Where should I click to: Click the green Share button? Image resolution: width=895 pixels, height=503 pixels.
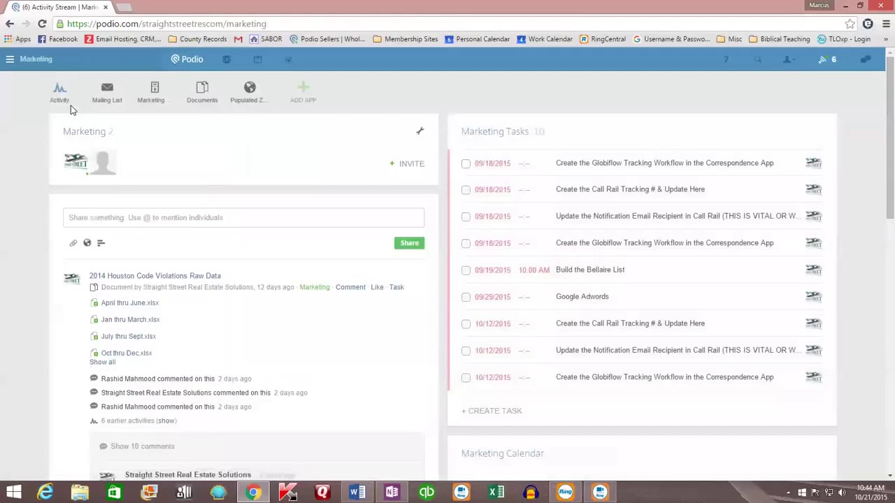(409, 243)
